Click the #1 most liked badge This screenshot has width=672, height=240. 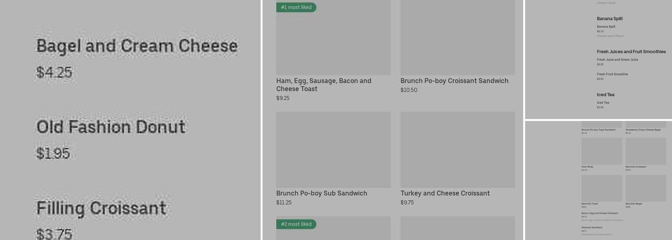(296, 7)
